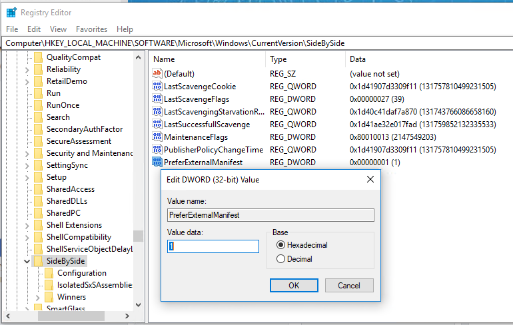The height and width of the screenshot is (325, 513).
Task: Click the Value name field
Action: pyautogui.click(x=270, y=215)
